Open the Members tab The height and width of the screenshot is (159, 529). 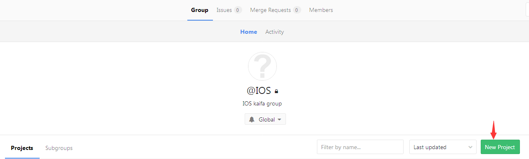click(321, 10)
